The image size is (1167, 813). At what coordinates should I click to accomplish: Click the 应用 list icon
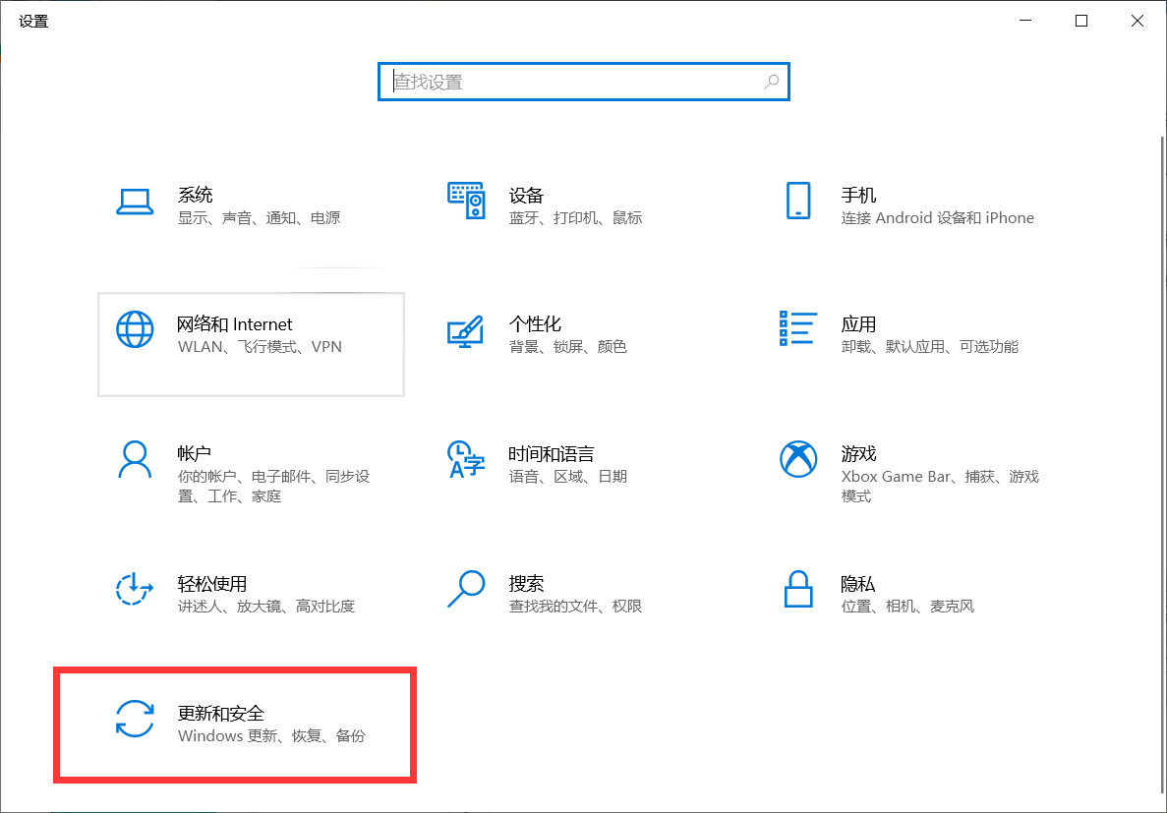pyautogui.click(x=797, y=330)
